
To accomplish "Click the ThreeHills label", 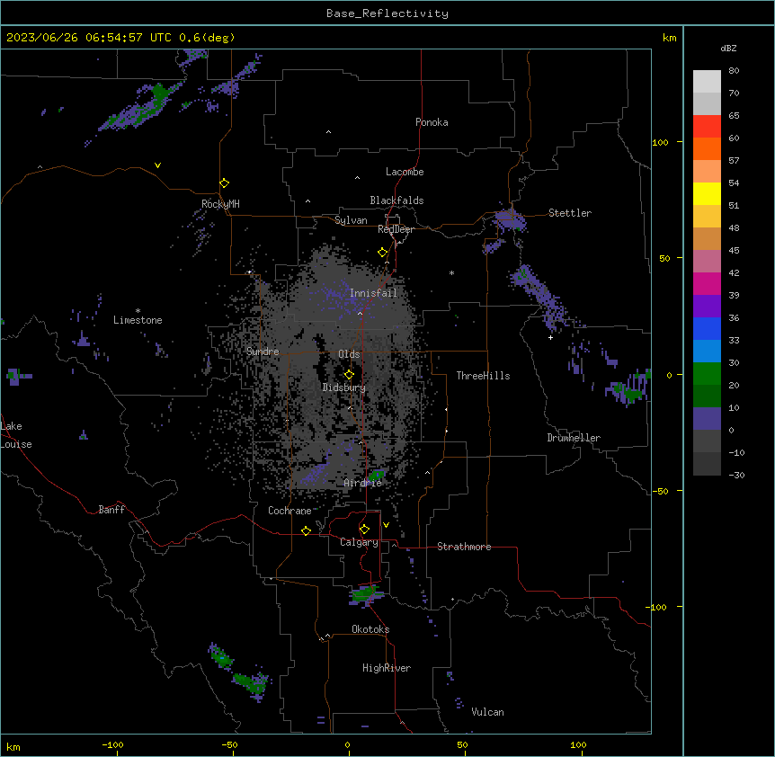I will click(x=483, y=376).
